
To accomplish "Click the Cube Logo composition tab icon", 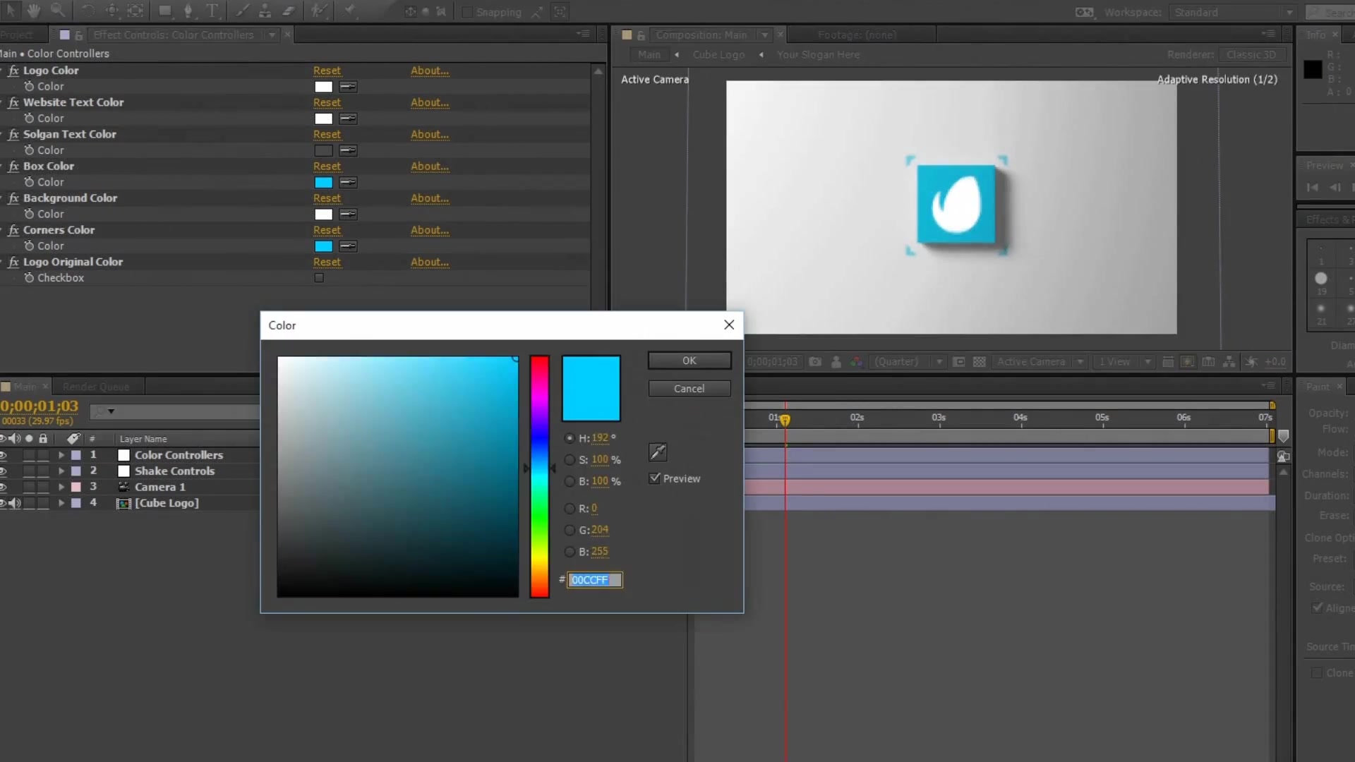I will tap(718, 54).
